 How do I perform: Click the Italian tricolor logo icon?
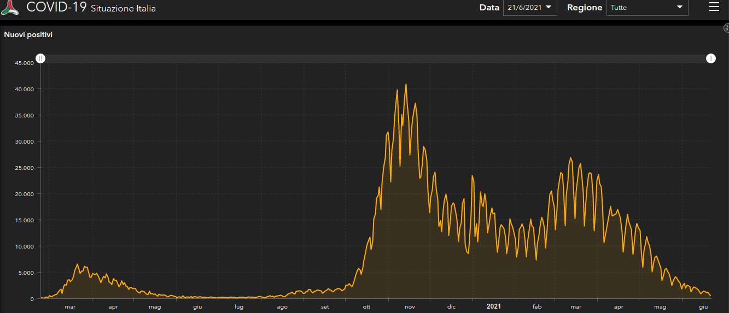[10, 7]
